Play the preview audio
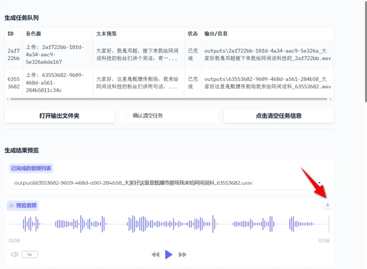 click(x=169, y=254)
